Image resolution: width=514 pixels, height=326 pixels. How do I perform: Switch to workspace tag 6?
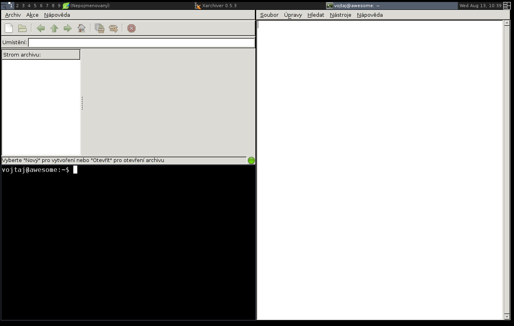point(41,6)
